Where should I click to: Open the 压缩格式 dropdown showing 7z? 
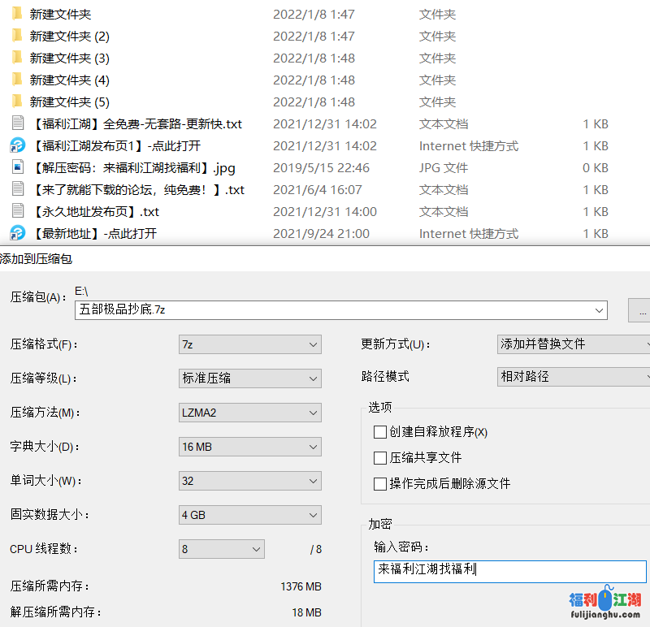(x=249, y=344)
